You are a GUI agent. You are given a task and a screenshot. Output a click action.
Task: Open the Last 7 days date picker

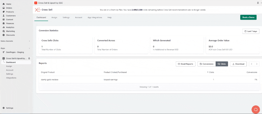(251, 31)
